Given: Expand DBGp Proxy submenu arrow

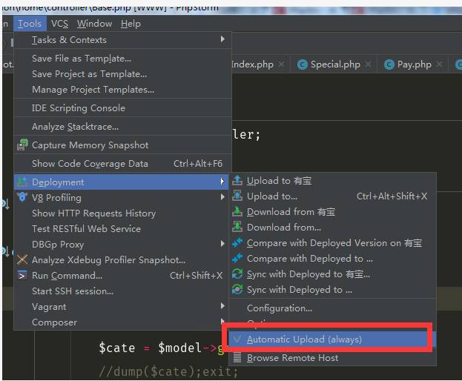Looking at the screenshot, I should 222,243.
